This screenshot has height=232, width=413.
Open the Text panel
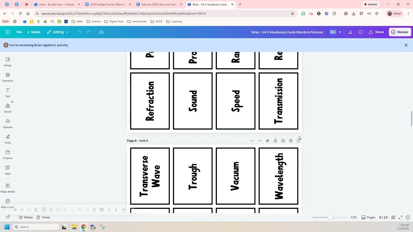(8, 92)
